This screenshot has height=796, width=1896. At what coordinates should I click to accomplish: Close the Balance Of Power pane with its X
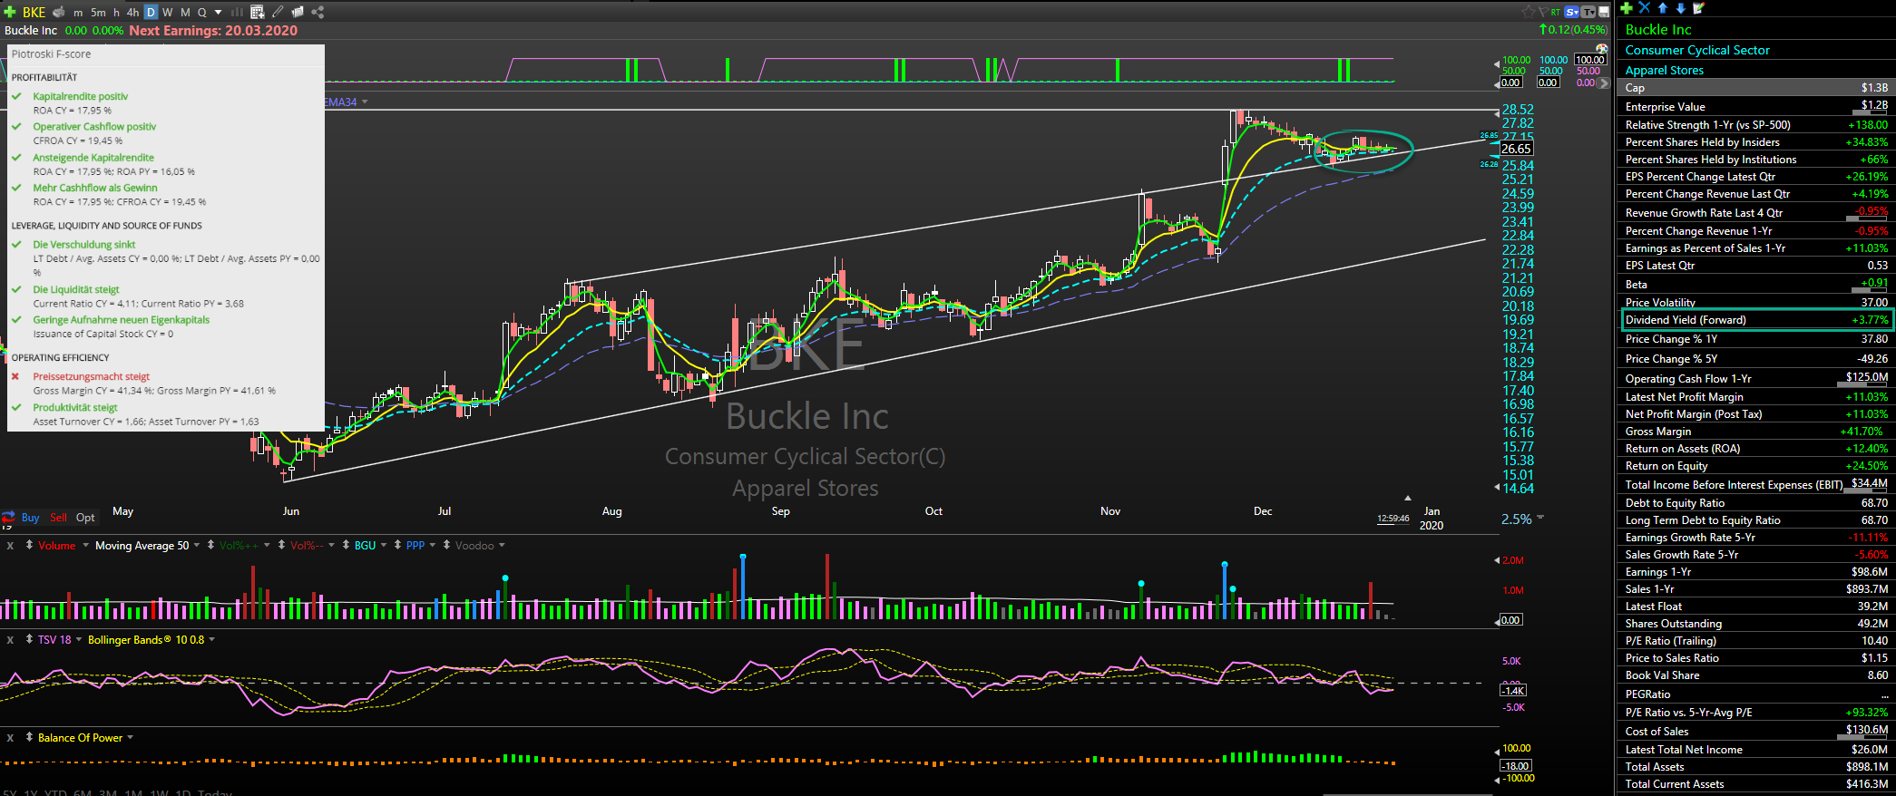pos(10,738)
